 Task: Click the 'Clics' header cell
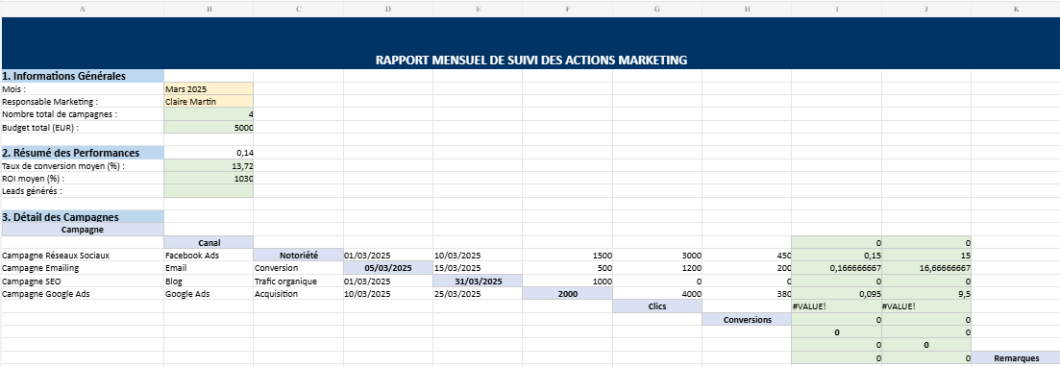[657, 306]
